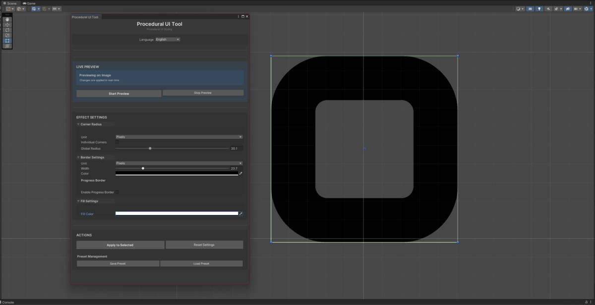Select the Hand tool in the toolbar
595x305 pixels.
(7, 19)
